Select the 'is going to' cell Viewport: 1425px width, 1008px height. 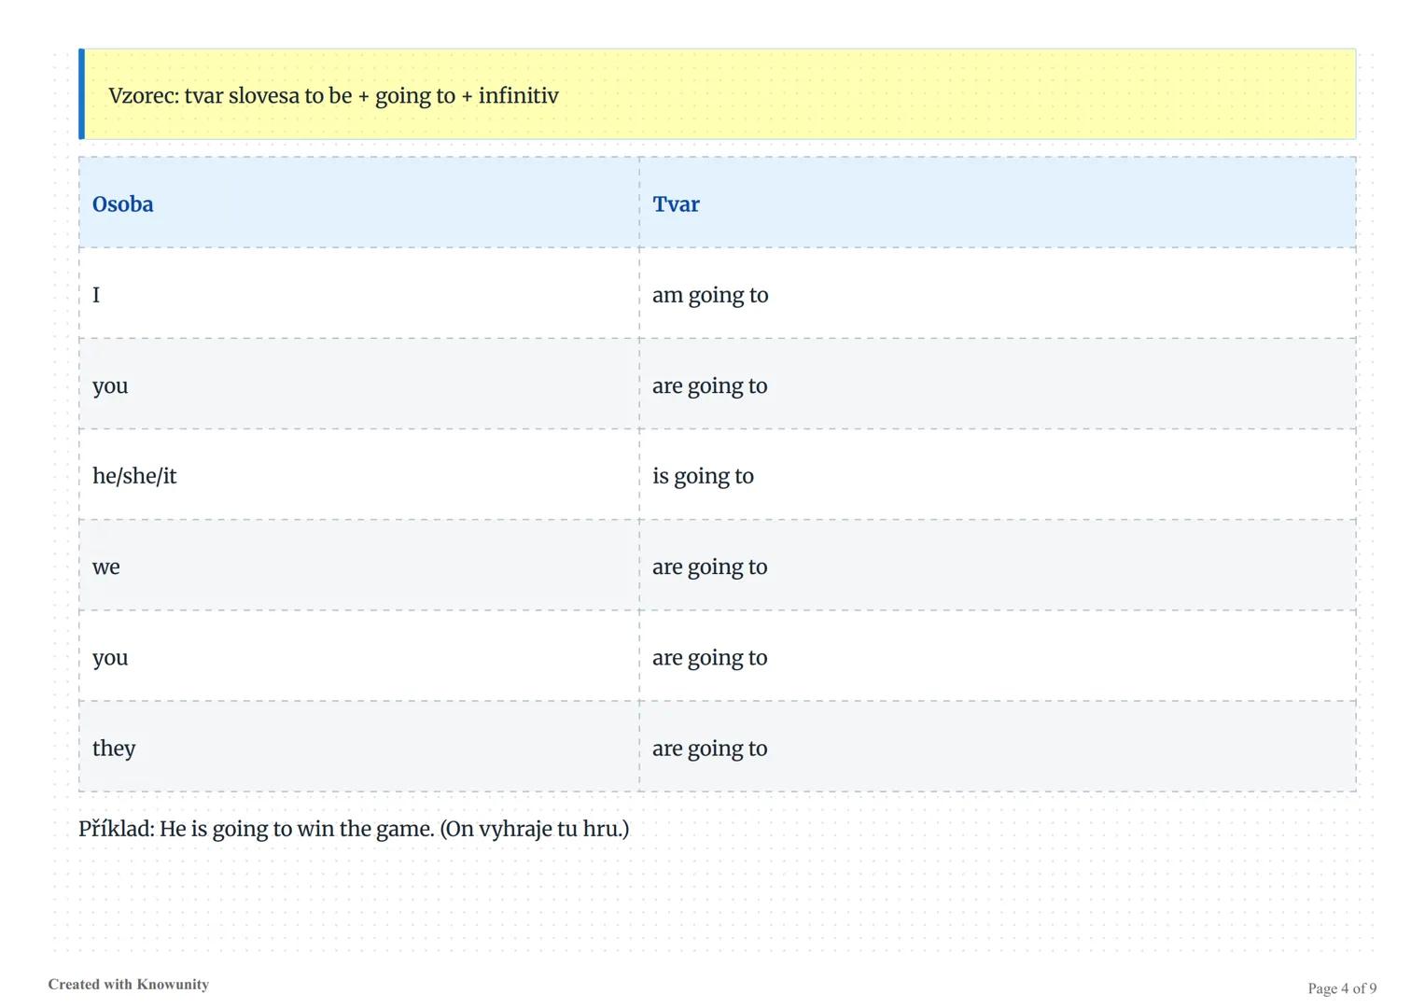[703, 476]
